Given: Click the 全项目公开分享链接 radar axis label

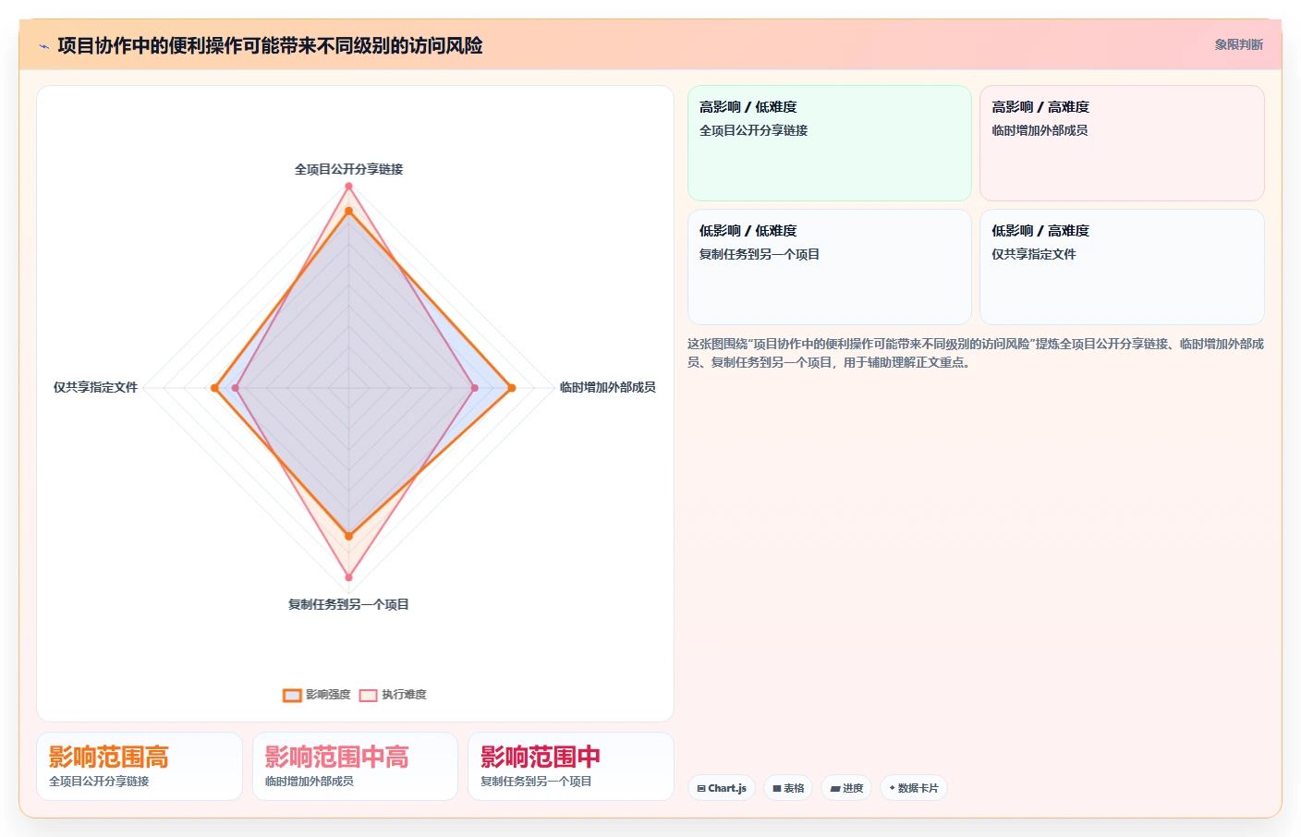Looking at the screenshot, I should pyautogui.click(x=348, y=169).
